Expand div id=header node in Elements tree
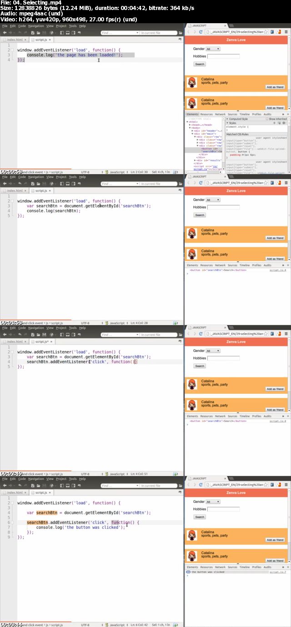Viewport: 291px width, 627px height. coord(192,131)
